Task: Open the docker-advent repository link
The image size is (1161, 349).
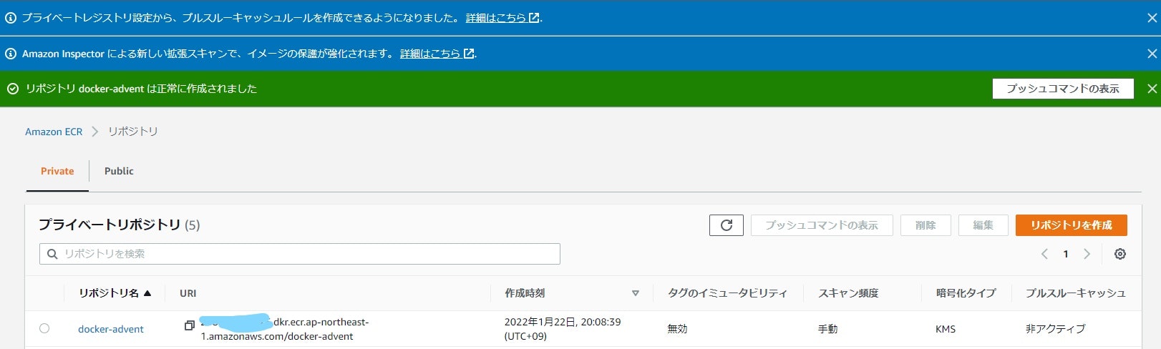Action: [x=111, y=329]
